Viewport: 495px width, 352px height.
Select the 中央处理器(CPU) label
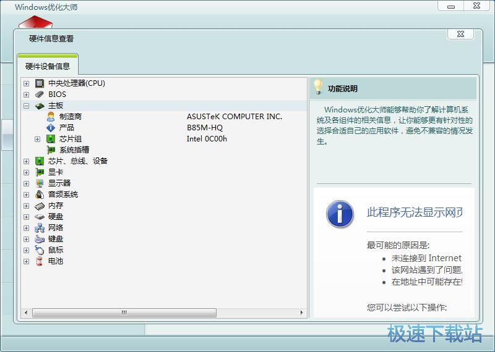[77, 83]
